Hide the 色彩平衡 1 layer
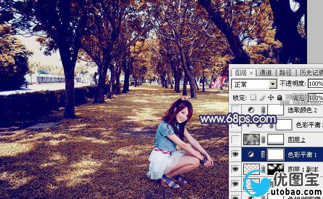 (235, 154)
